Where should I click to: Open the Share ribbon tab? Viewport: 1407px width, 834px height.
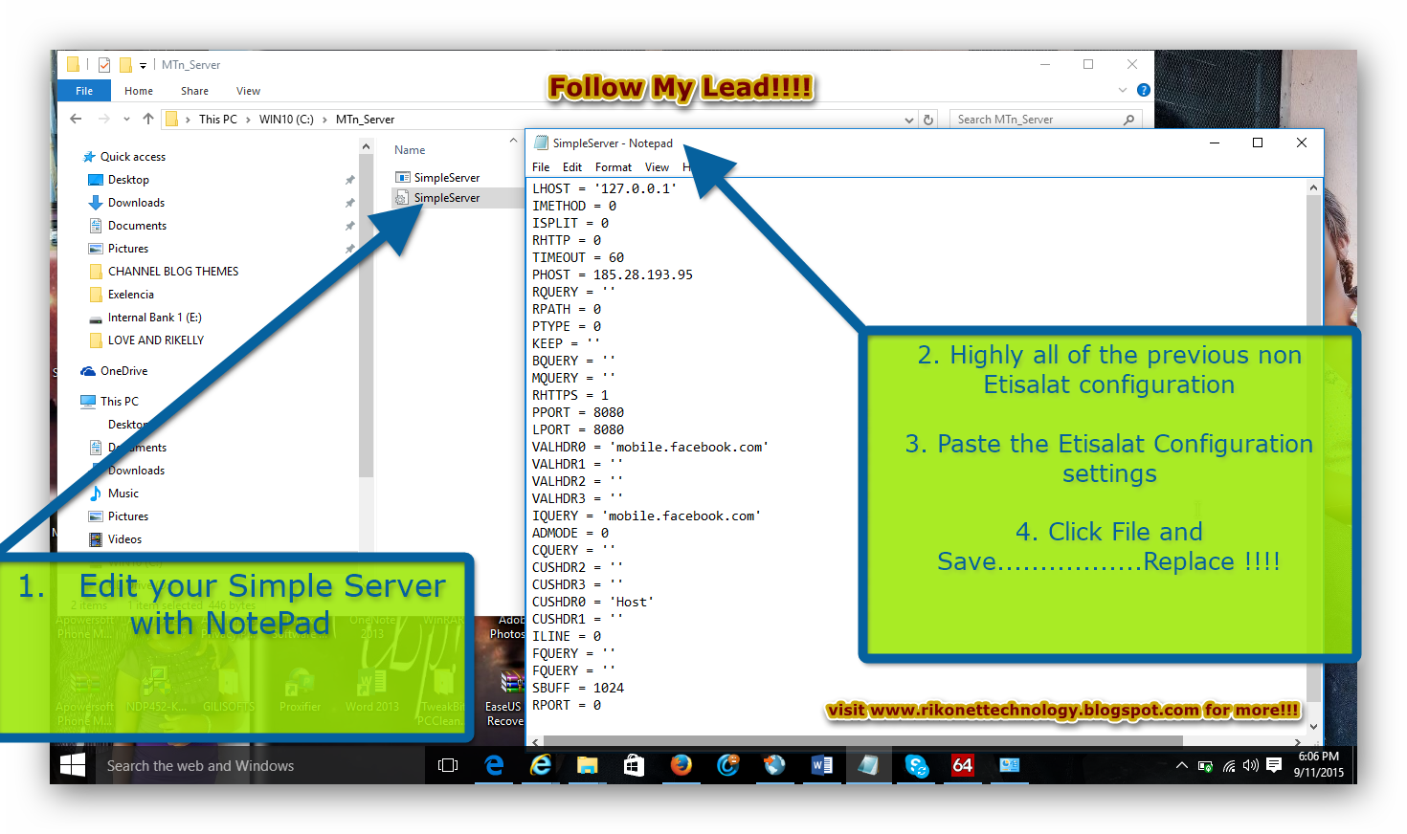tap(194, 91)
